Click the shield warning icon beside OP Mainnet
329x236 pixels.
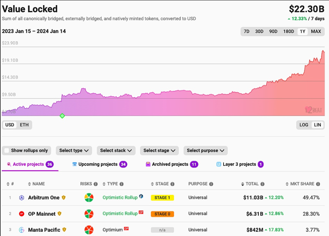59,214
